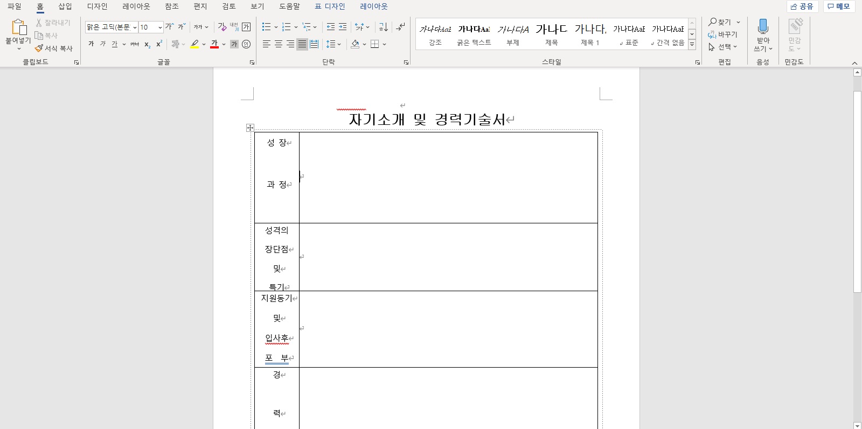862x429 pixels.
Task: Apply the 강조 emphasis style
Action: [x=435, y=34]
